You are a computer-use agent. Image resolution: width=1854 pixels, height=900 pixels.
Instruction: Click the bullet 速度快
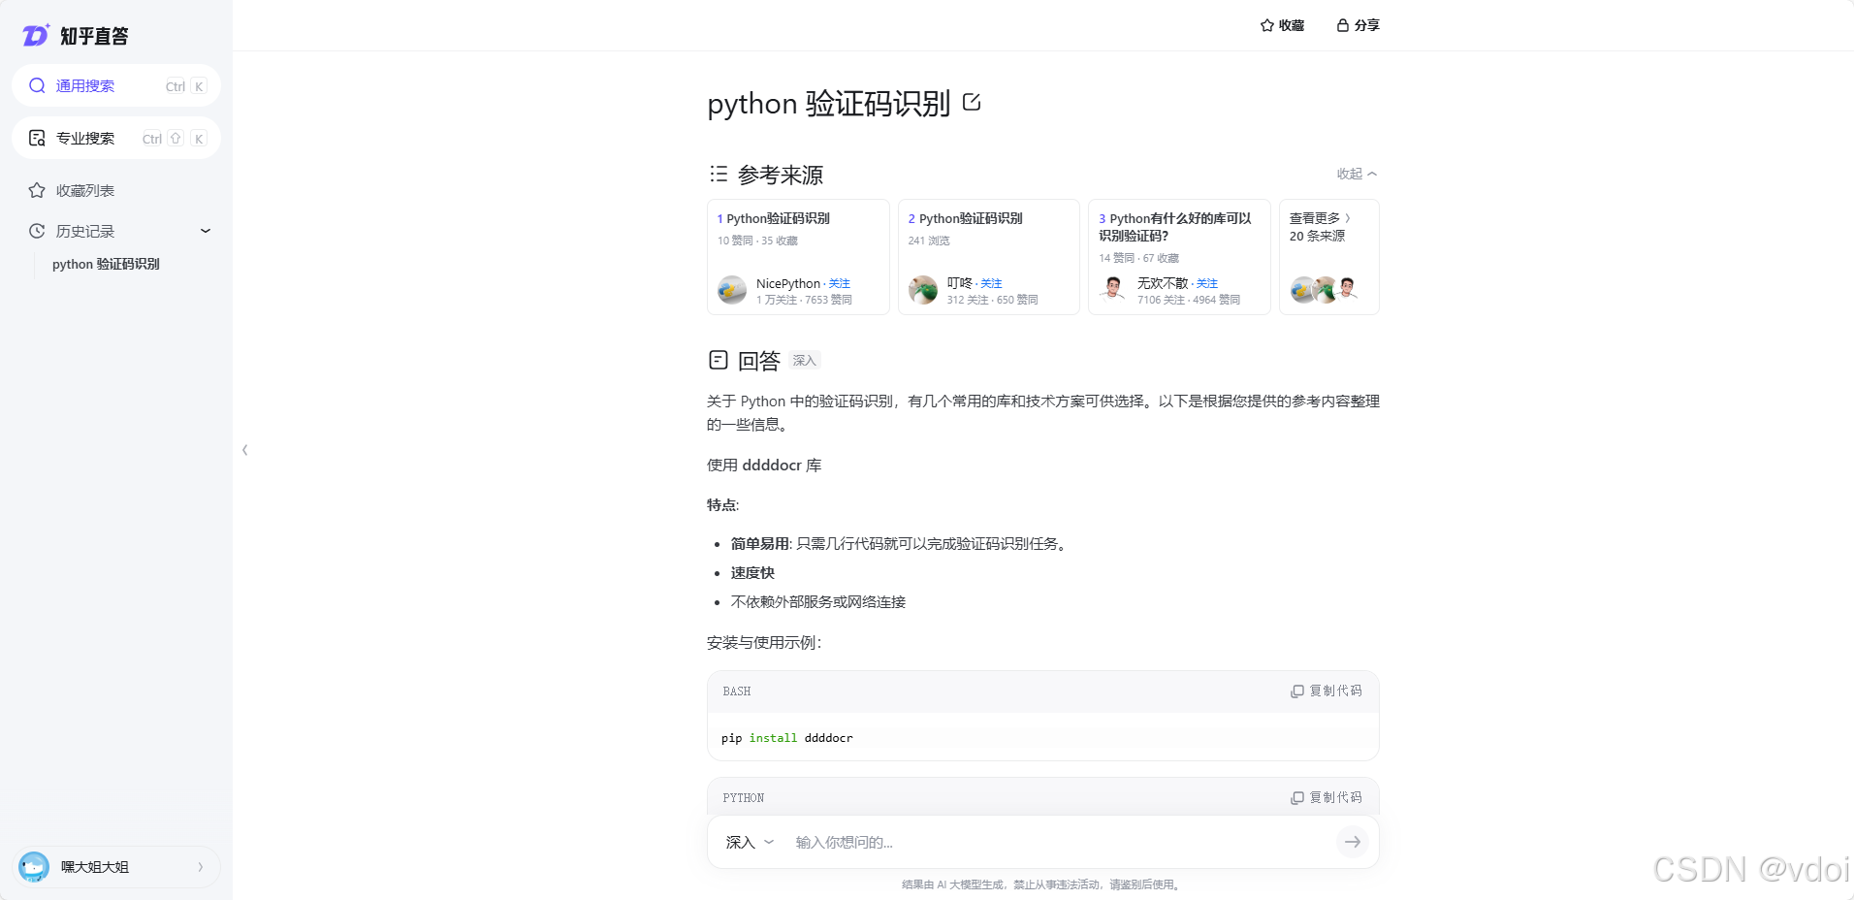(752, 573)
